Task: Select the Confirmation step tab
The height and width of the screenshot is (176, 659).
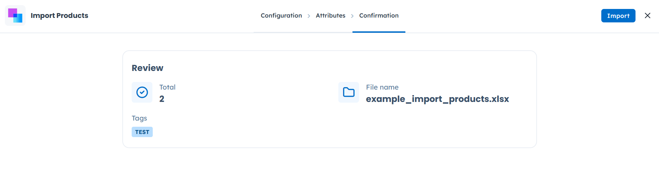Action: 379,15
